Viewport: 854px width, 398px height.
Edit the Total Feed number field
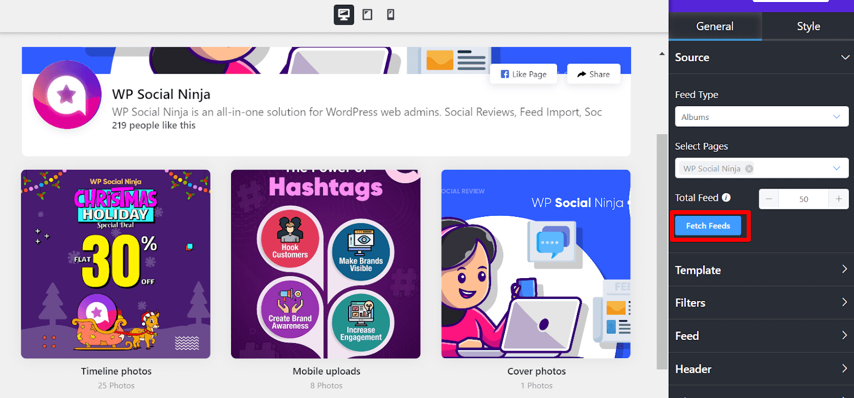click(x=803, y=199)
